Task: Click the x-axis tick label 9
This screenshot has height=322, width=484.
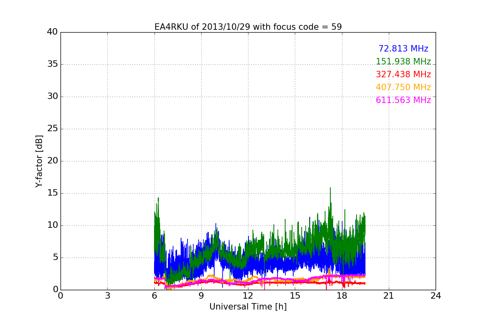Action: tap(201, 296)
